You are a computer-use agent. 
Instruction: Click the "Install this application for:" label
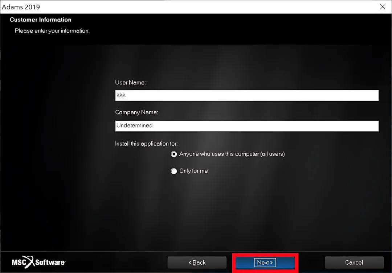(x=146, y=144)
